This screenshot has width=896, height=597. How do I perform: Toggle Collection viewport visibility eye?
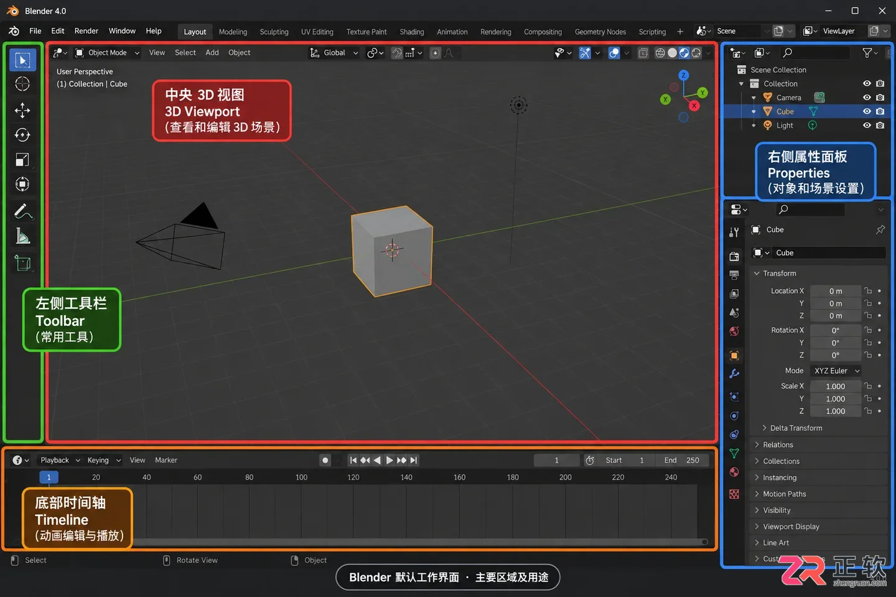[867, 83]
